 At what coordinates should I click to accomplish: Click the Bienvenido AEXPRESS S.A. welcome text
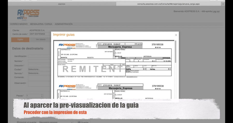click(193, 11)
